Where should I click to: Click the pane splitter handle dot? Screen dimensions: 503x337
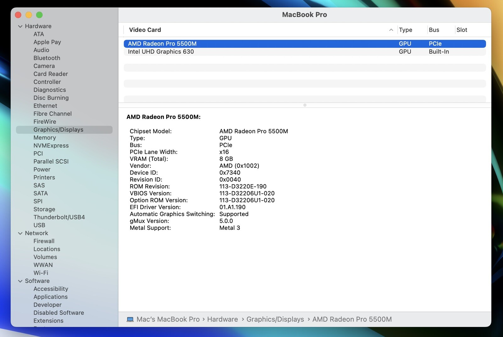tap(305, 105)
